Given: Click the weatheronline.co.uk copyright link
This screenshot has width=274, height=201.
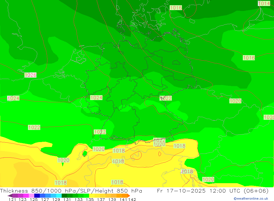Looking at the screenshot, I should click(251, 199).
